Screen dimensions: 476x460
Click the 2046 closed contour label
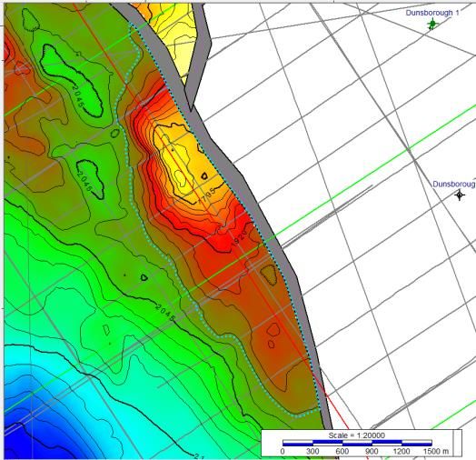click(x=84, y=181)
